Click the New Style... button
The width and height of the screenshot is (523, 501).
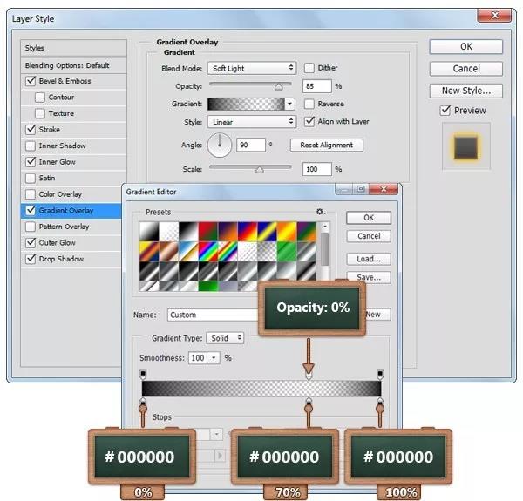pyautogui.click(x=466, y=91)
